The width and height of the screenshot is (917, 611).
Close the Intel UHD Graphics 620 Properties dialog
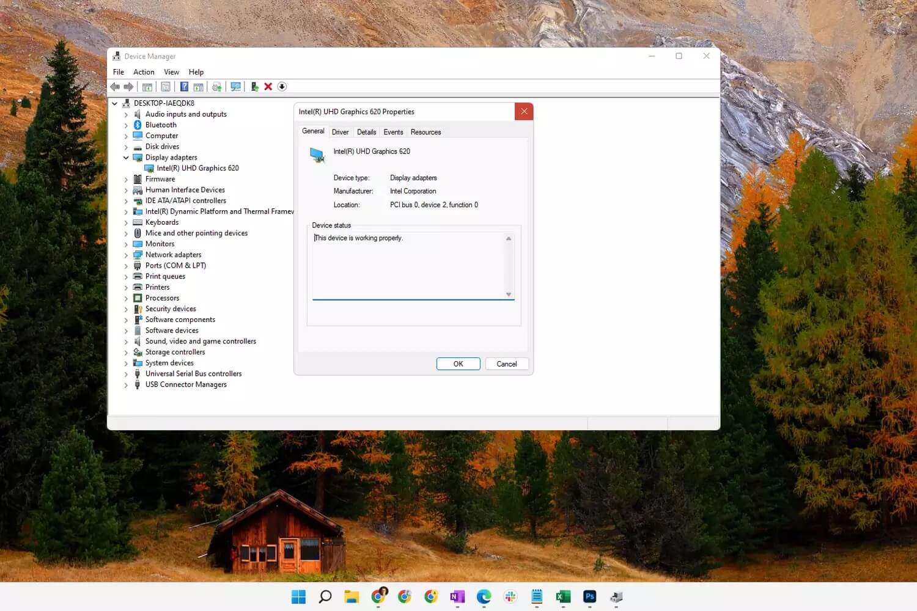(524, 112)
